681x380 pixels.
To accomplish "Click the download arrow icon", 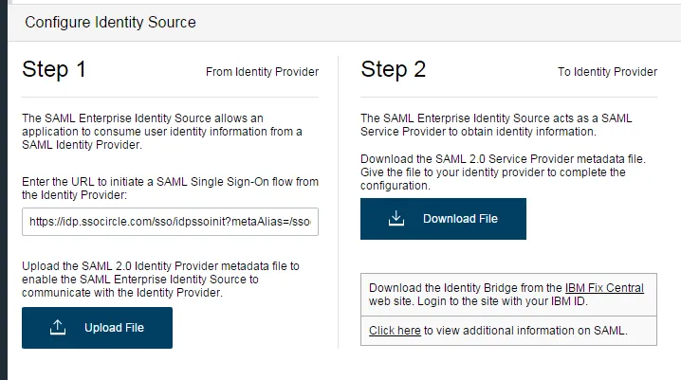I will (x=396, y=219).
